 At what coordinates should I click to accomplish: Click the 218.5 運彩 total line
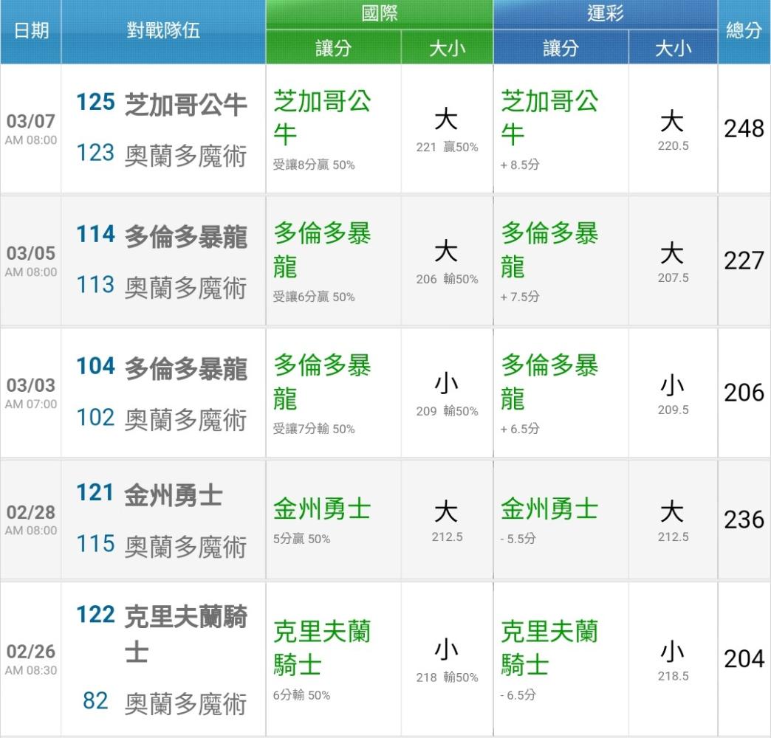click(x=674, y=676)
